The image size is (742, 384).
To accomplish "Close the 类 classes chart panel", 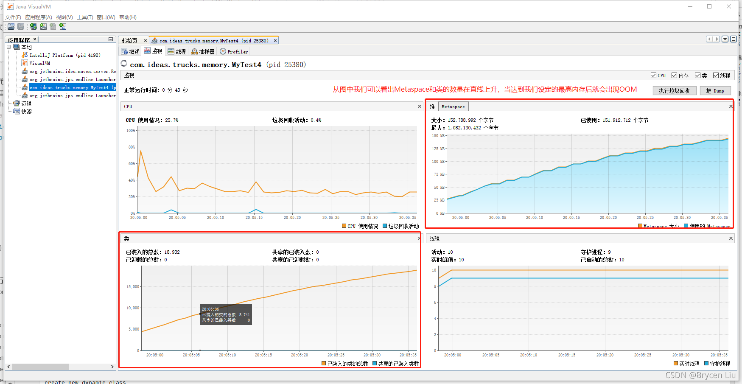I will tap(419, 238).
